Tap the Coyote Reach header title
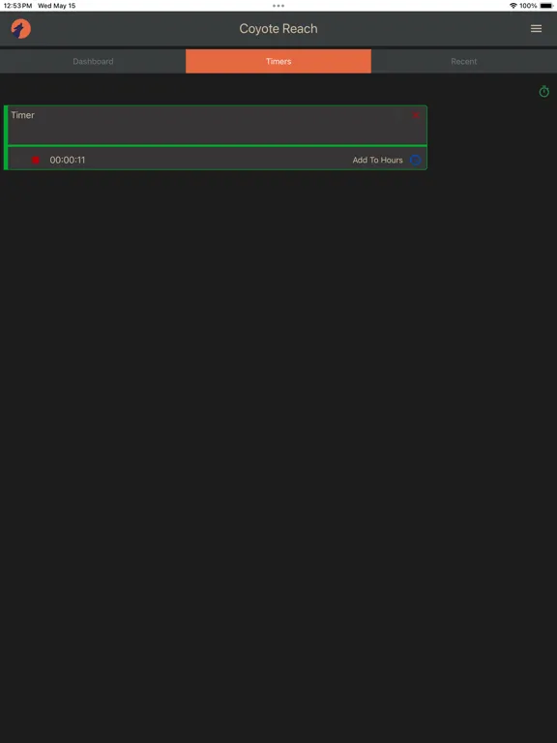Image resolution: width=557 pixels, height=743 pixels. [278, 28]
